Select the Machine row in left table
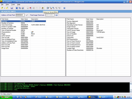Image resolution: width=132 pixels, height=99 pixels. point(24,21)
